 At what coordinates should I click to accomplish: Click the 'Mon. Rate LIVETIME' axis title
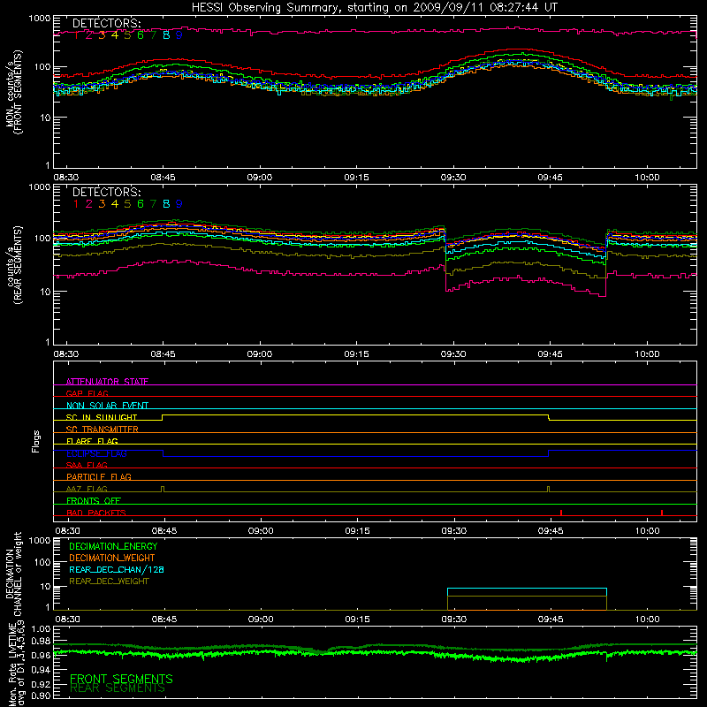(x=12, y=665)
